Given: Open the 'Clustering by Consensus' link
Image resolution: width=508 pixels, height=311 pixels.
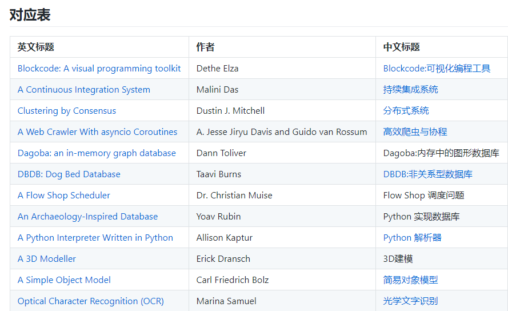Looking at the screenshot, I should (67, 111).
